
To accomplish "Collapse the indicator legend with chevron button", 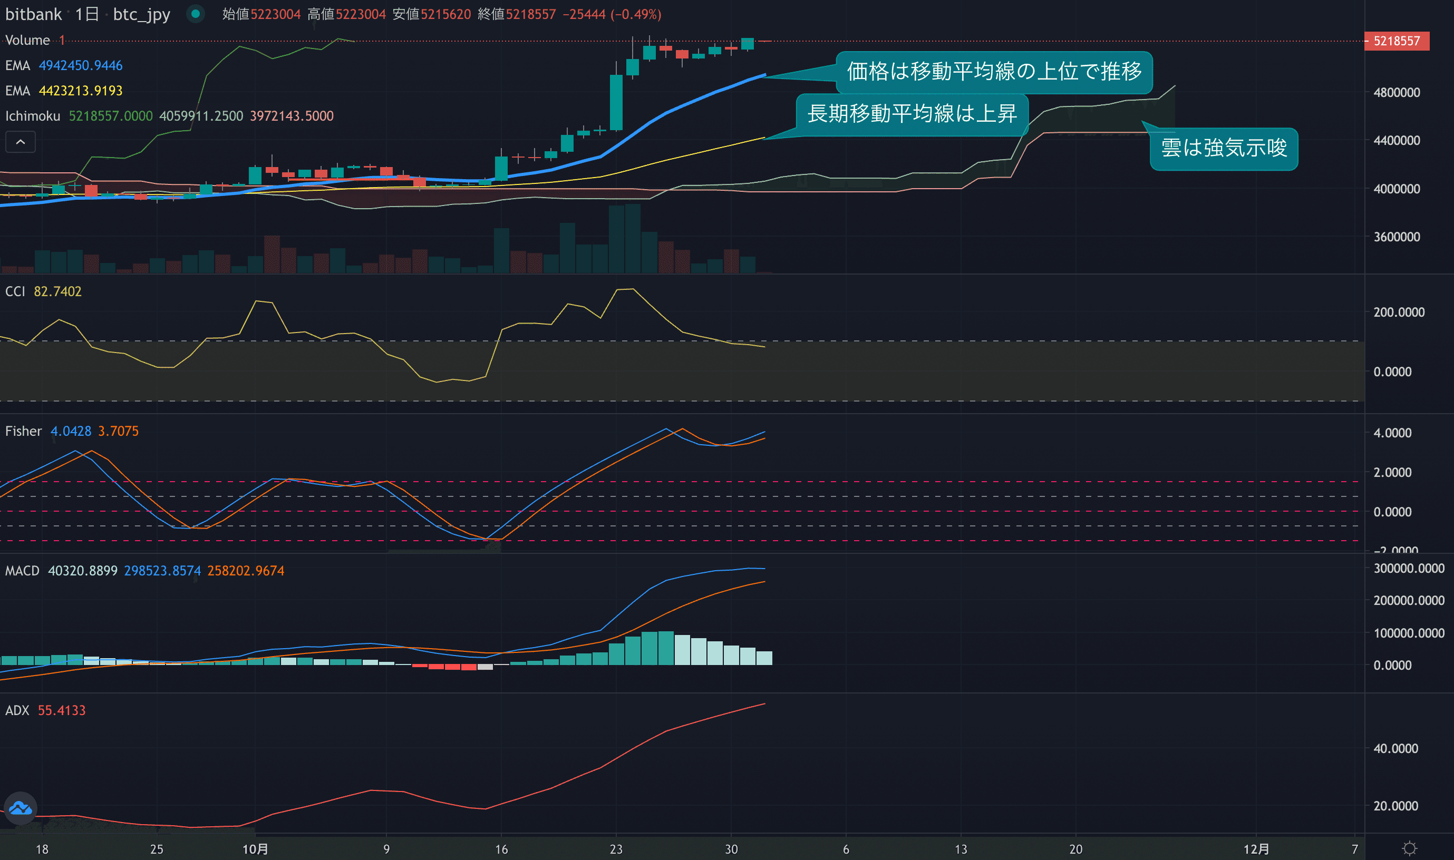I will 20,142.
